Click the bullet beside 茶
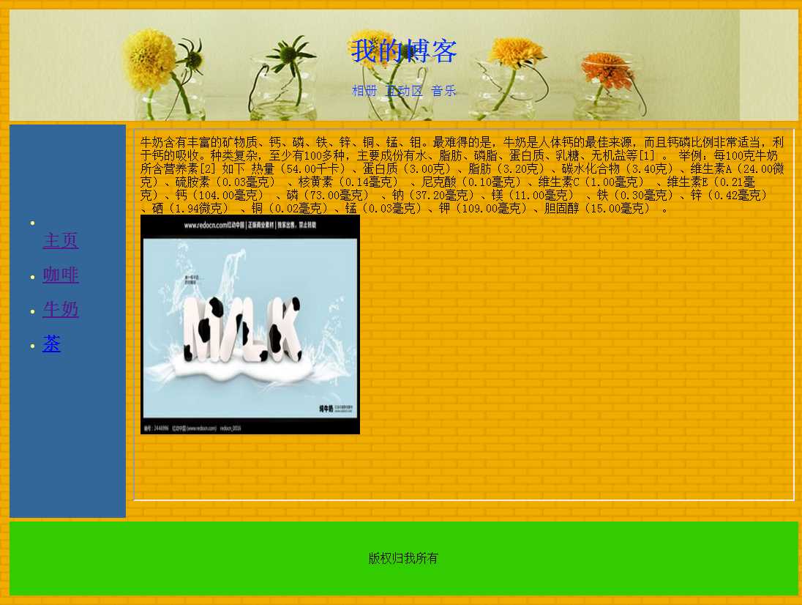Image resolution: width=802 pixels, height=605 pixels. coord(33,346)
